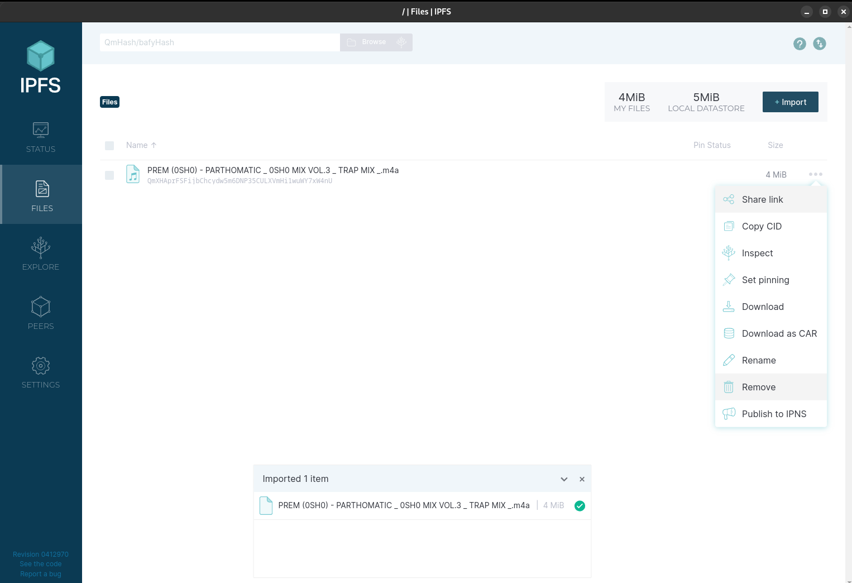Open the Settings section in sidebar

[41, 372]
